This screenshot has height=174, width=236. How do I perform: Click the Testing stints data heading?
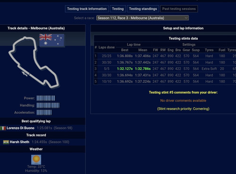point(183,39)
